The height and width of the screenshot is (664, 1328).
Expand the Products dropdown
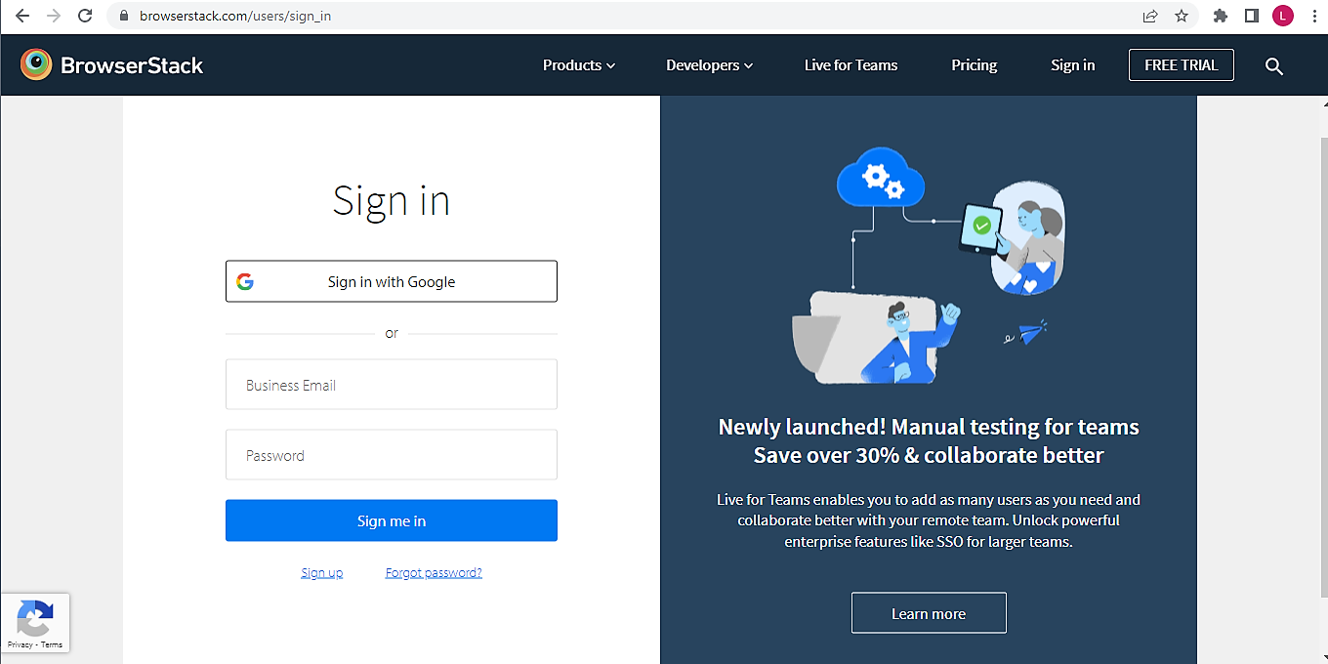click(578, 65)
